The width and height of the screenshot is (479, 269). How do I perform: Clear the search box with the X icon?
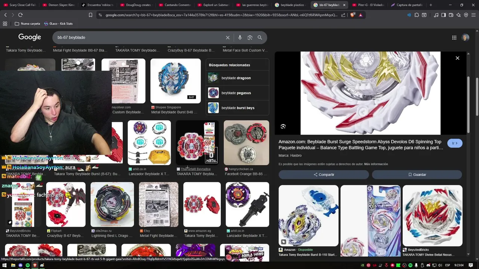tap(228, 37)
